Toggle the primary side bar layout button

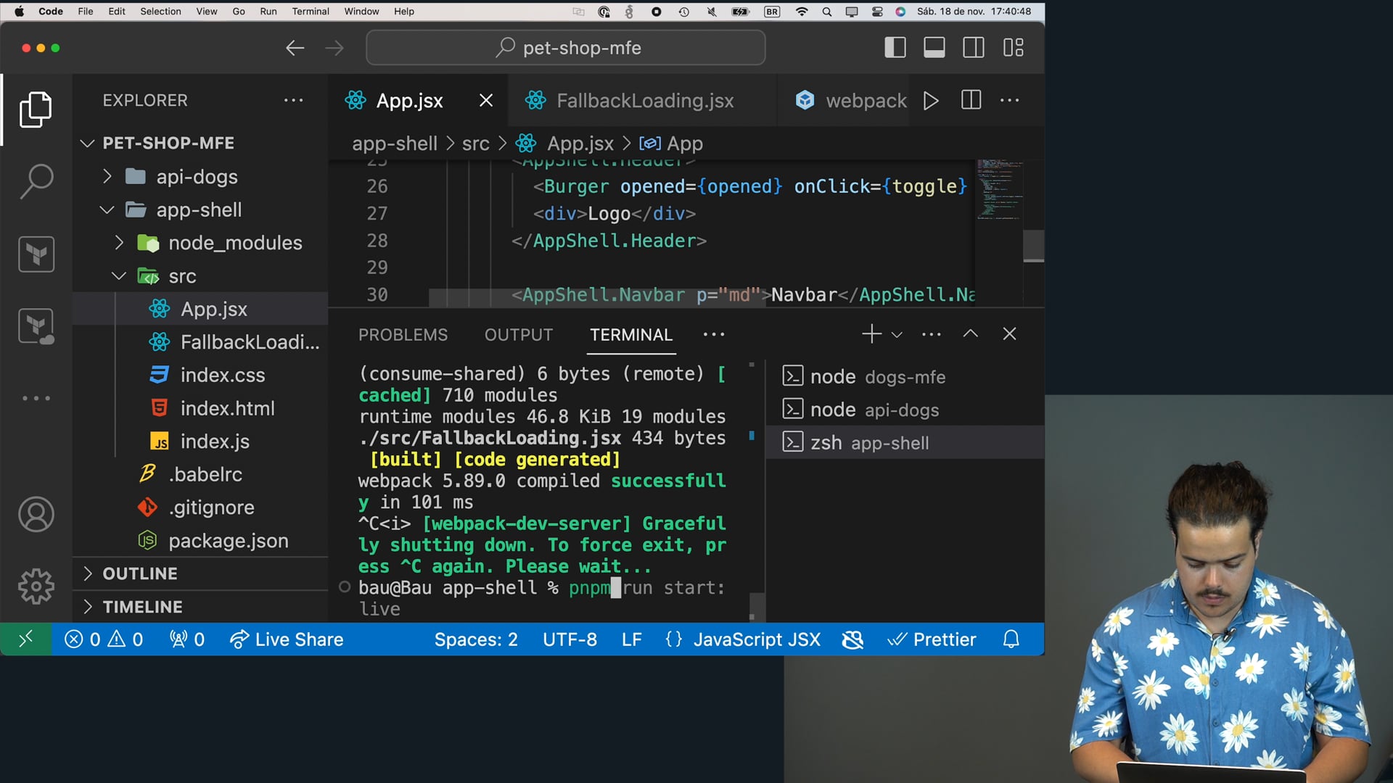[x=895, y=48]
